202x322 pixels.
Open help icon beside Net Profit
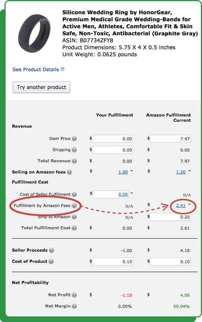point(74,295)
